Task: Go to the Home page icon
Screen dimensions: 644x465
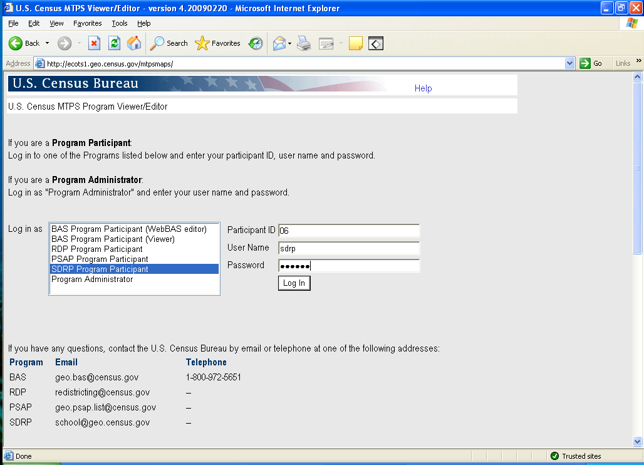Action: pyautogui.click(x=134, y=43)
